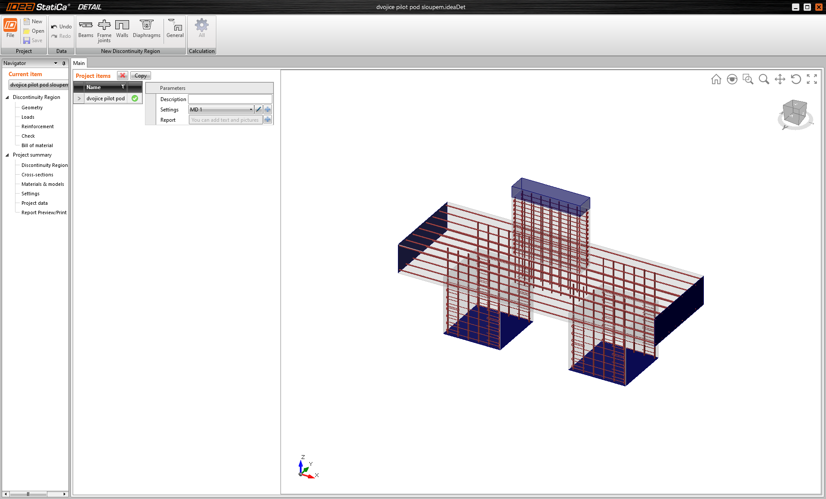Click the Copy button

pyautogui.click(x=140, y=76)
